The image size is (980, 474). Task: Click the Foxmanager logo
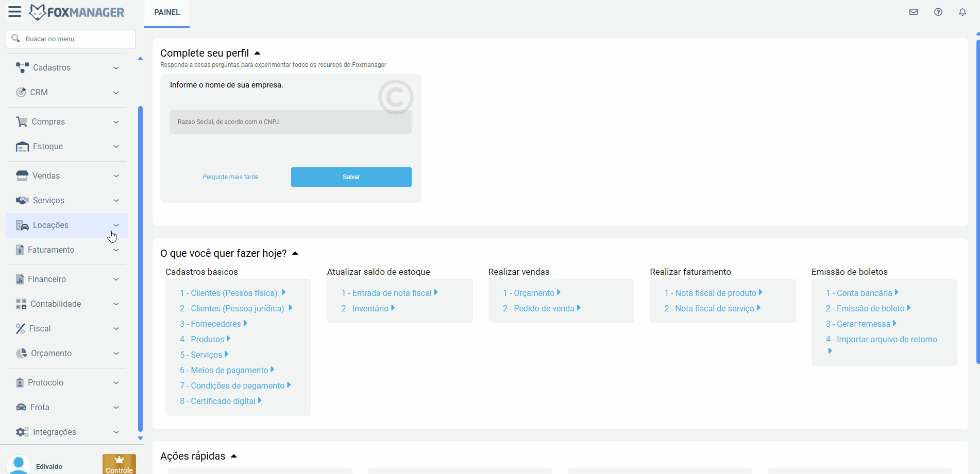coord(76,12)
